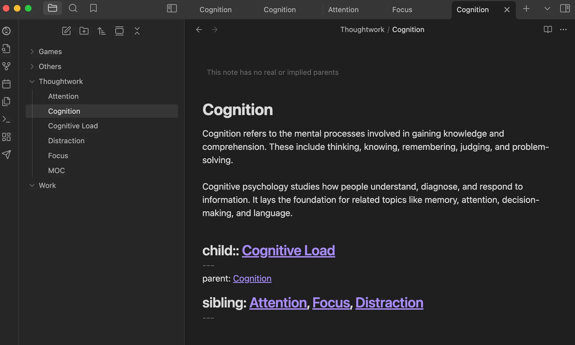Click the new folder icon
This screenshot has height=345, width=575.
tap(84, 31)
